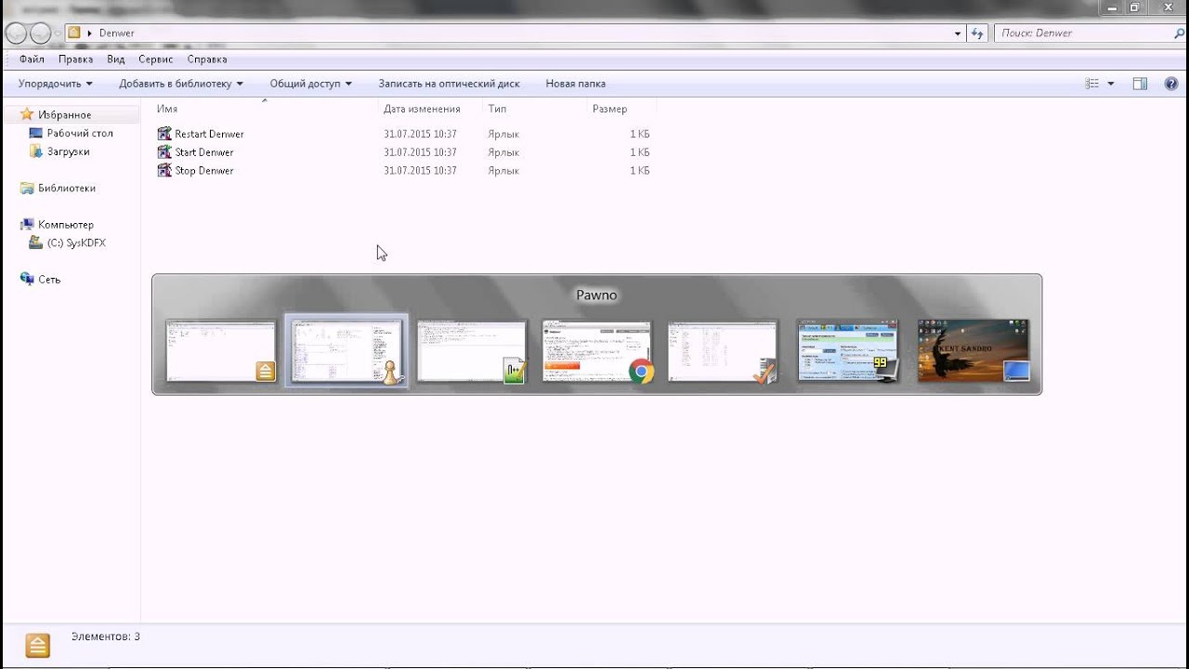Open the address bar history dropdown arrow
The image size is (1189, 669).
(x=958, y=33)
